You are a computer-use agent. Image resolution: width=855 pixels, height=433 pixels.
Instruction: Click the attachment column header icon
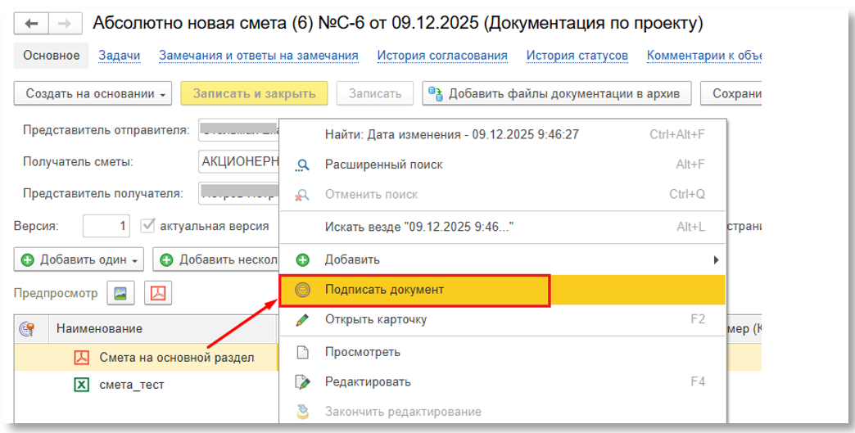pos(26,328)
